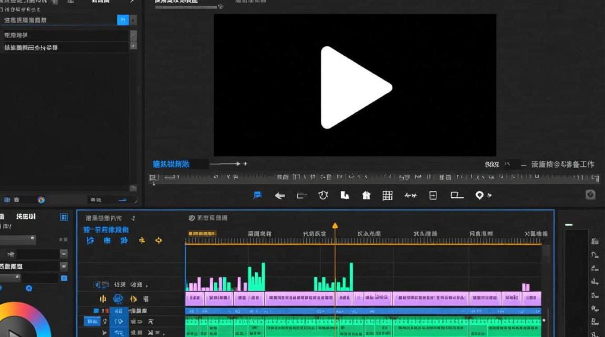605x337 pixels.
Task: Click the blue folder icon in blue track header
Action: point(96,311)
